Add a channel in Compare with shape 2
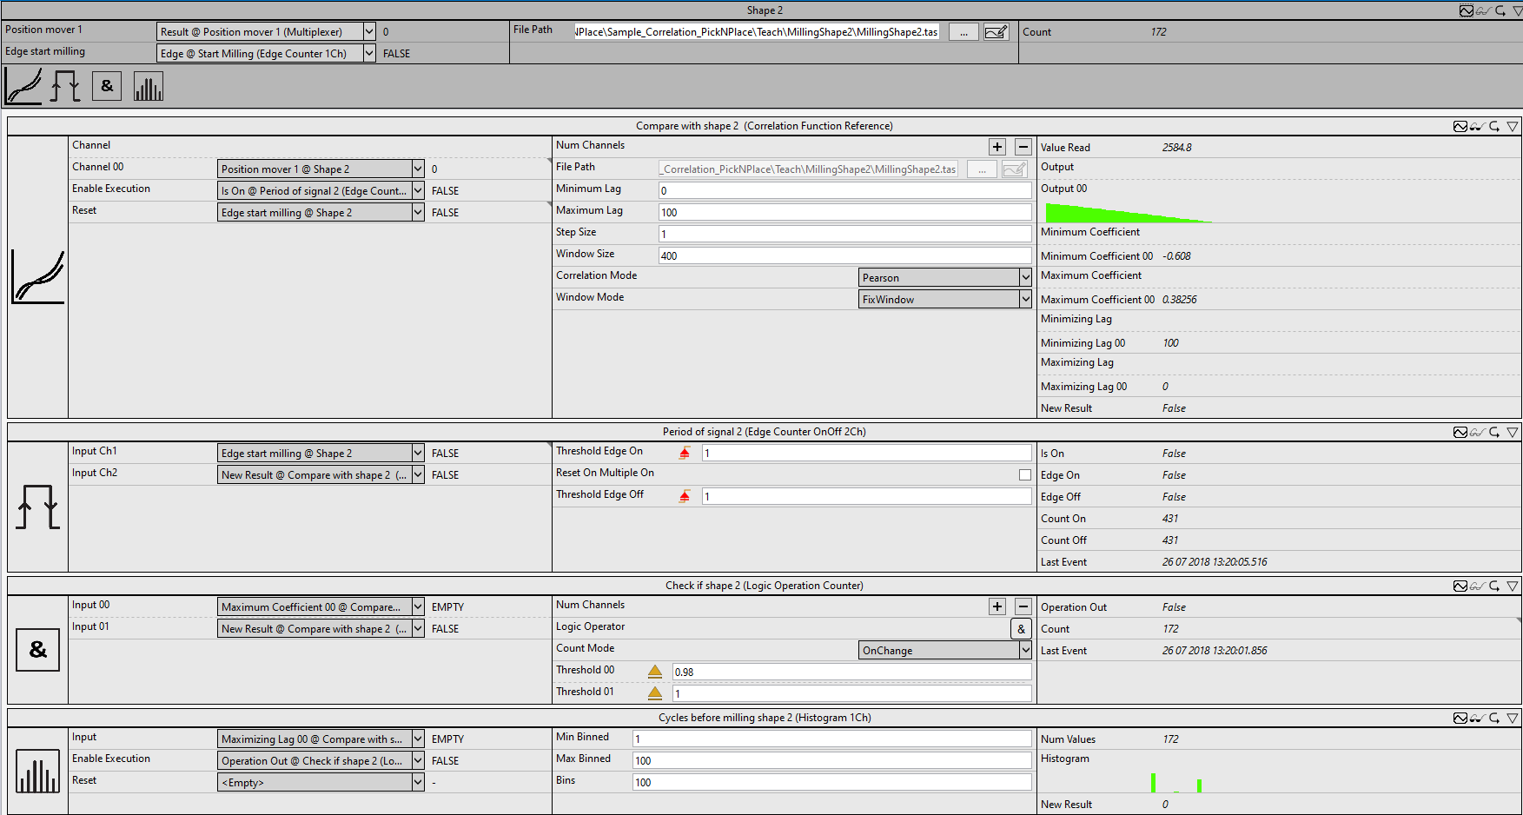The width and height of the screenshot is (1523, 815). pyautogui.click(x=997, y=147)
